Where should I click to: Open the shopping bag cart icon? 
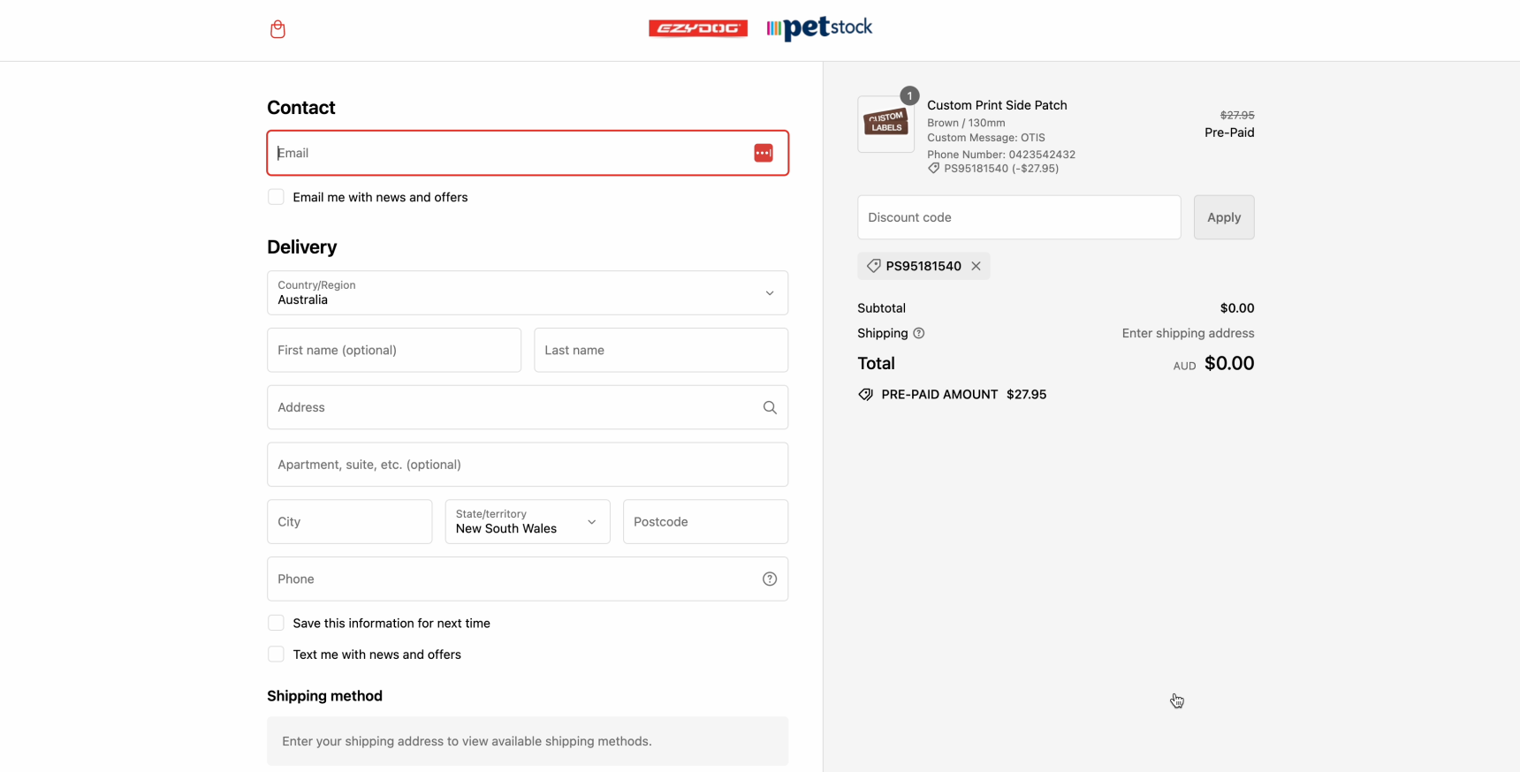click(x=277, y=29)
